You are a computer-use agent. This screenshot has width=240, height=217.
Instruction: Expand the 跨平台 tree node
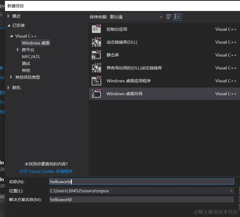point(18,50)
